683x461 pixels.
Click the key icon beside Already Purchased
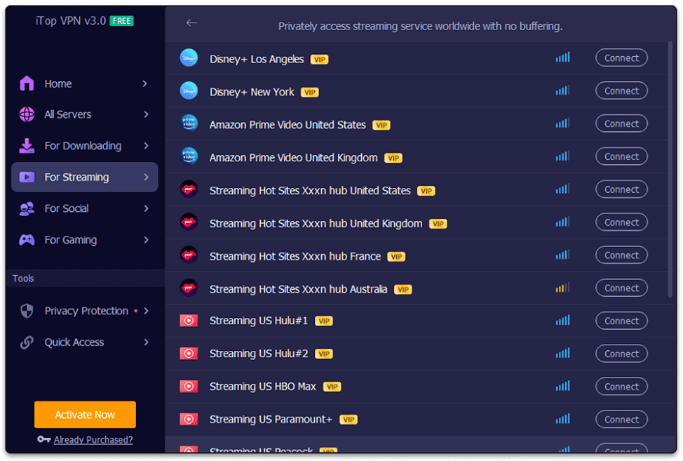pos(44,439)
